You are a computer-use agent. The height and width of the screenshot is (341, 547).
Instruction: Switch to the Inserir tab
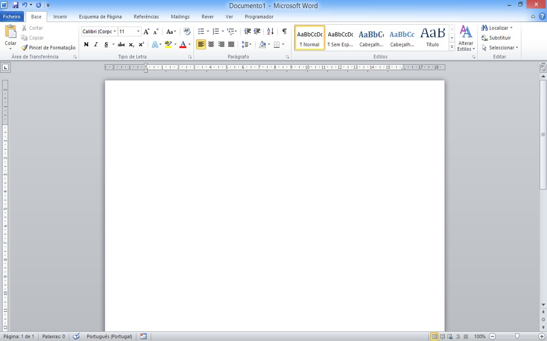[x=60, y=17]
